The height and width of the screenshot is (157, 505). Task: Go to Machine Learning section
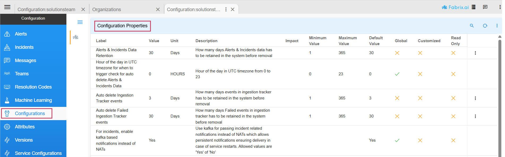(x=33, y=100)
